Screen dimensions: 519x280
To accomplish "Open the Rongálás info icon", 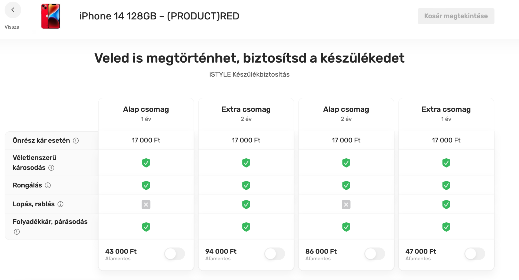I will click(48, 185).
